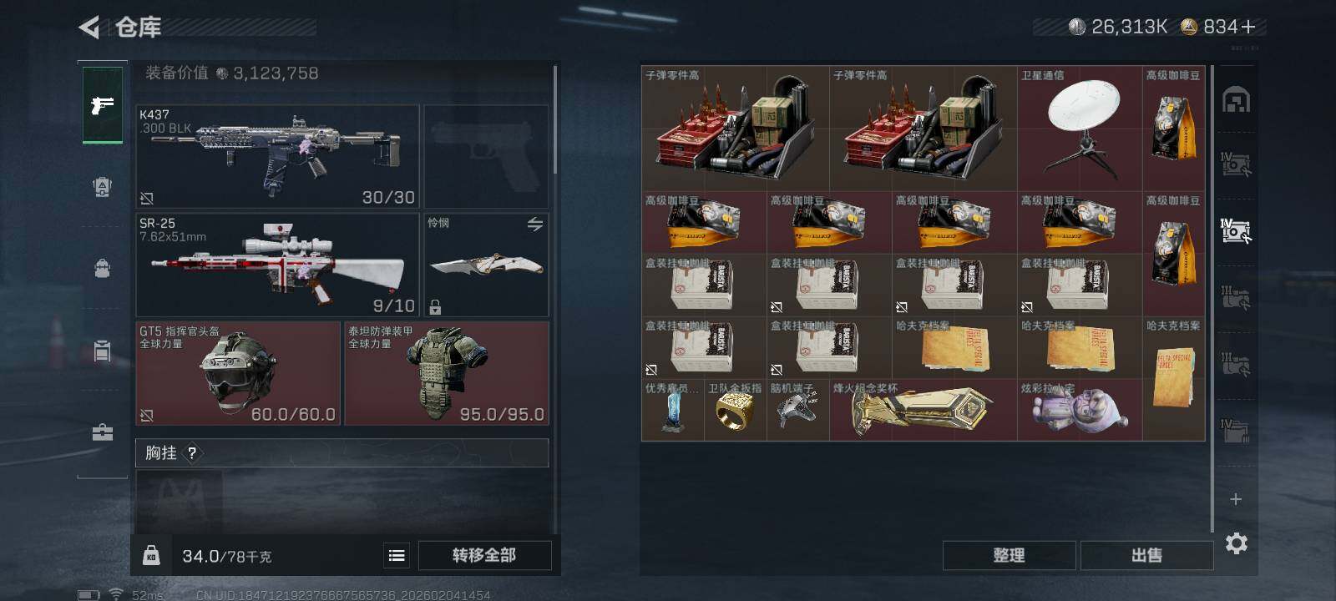Open the backpack tab in the left sidebar
The height and width of the screenshot is (601, 1336).
point(103,268)
